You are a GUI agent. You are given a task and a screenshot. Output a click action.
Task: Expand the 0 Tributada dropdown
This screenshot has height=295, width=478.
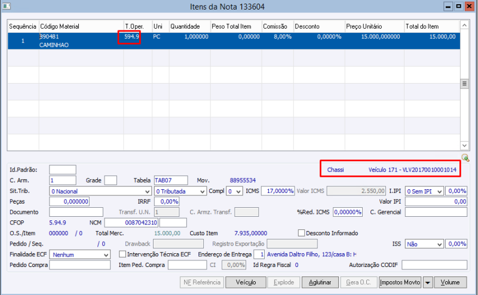[201, 191]
